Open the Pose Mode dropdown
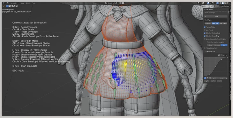The height and width of the screenshot is (118, 233). (x=13, y=3)
